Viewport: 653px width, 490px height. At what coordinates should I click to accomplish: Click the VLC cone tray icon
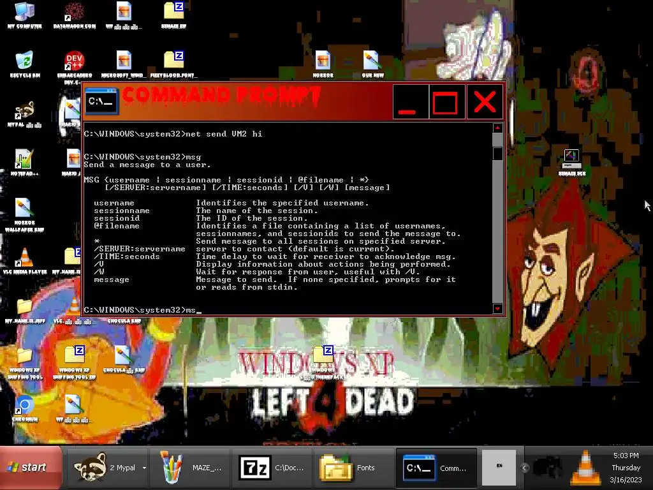[585, 467]
